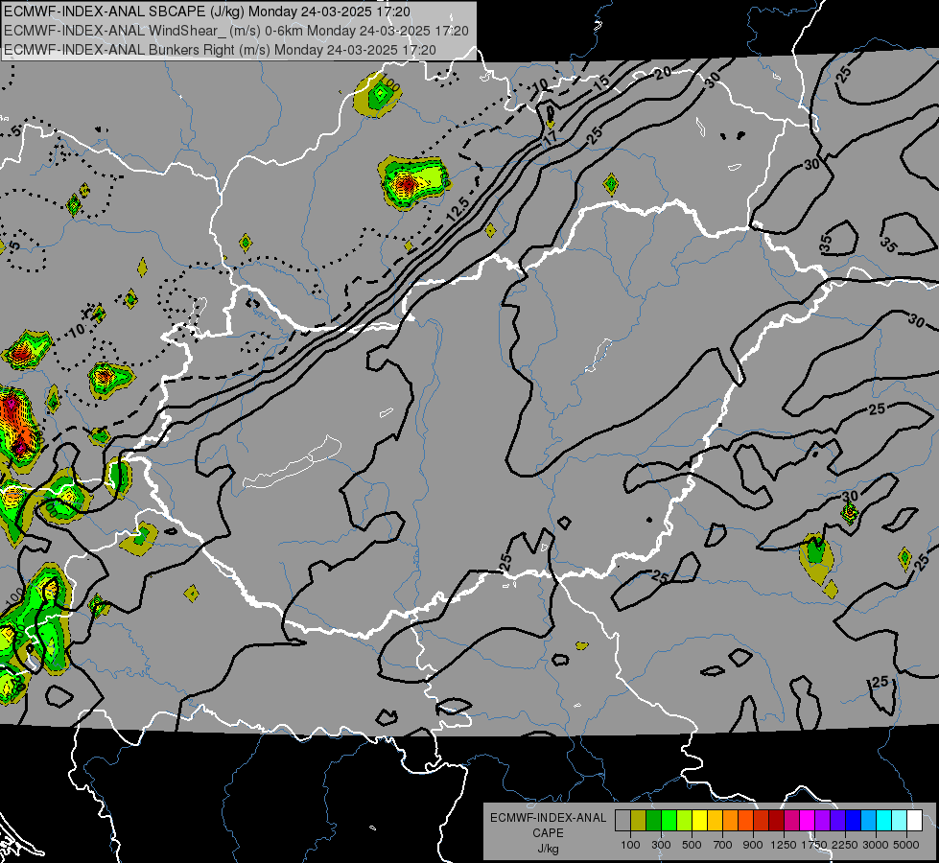Click the olive swatch starting at 100
This screenshot has width=939, height=863.
[639, 821]
